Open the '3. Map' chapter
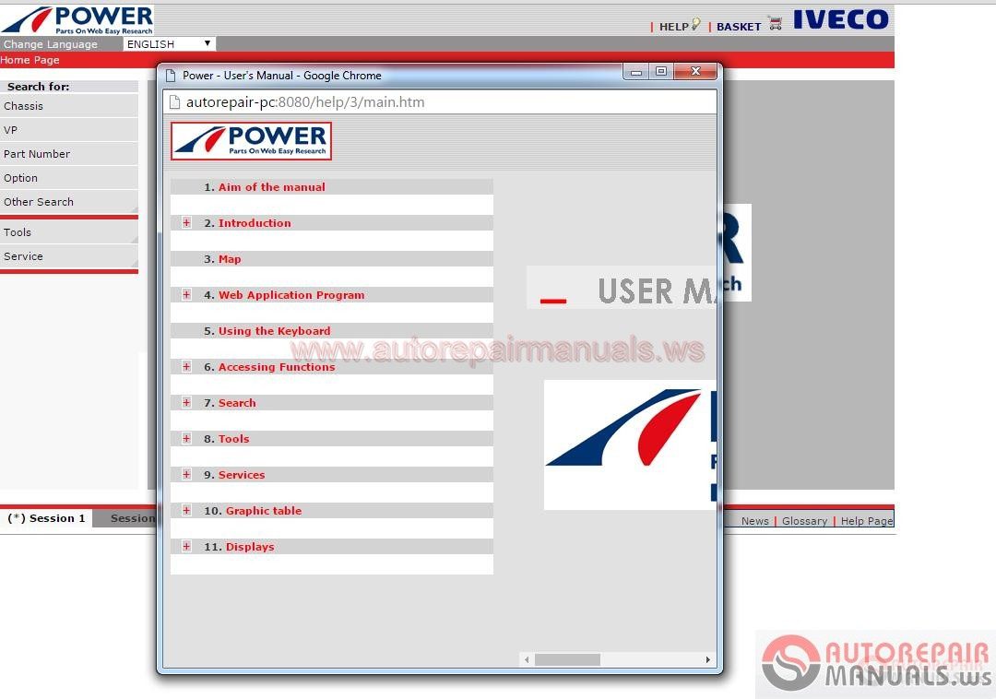This screenshot has height=699, width=996. coord(230,259)
